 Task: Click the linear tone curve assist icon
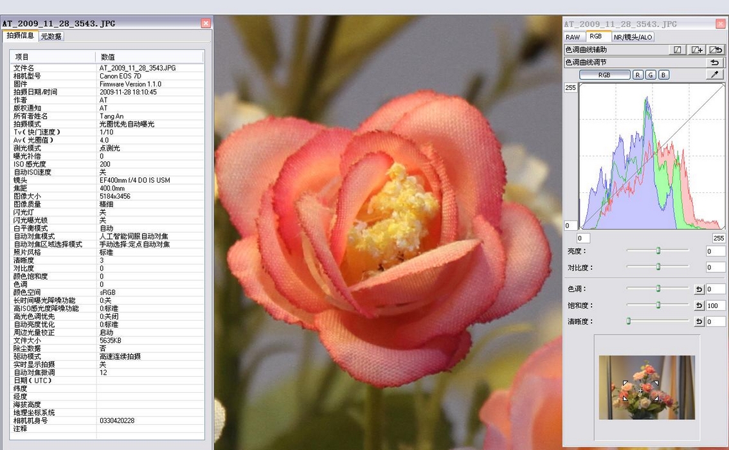[x=678, y=50]
